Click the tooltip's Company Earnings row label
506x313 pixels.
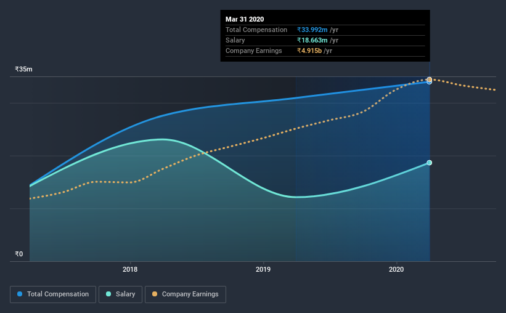pos(254,51)
